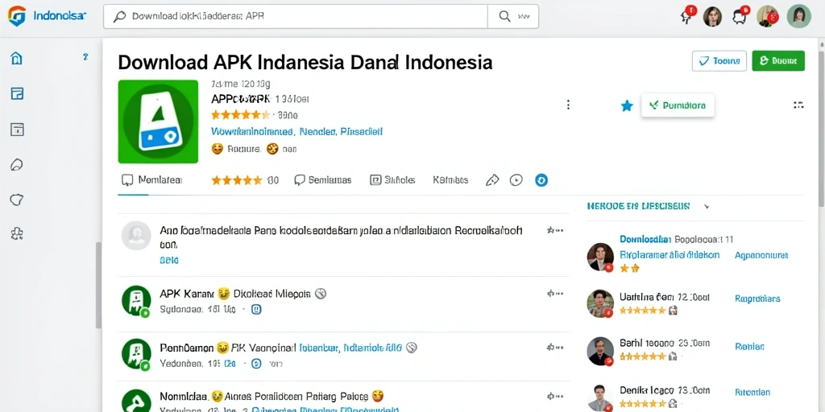Image resolution: width=825 pixels, height=412 pixels.
Task: Switch to the Kaimtes tab
Action: coord(450,180)
